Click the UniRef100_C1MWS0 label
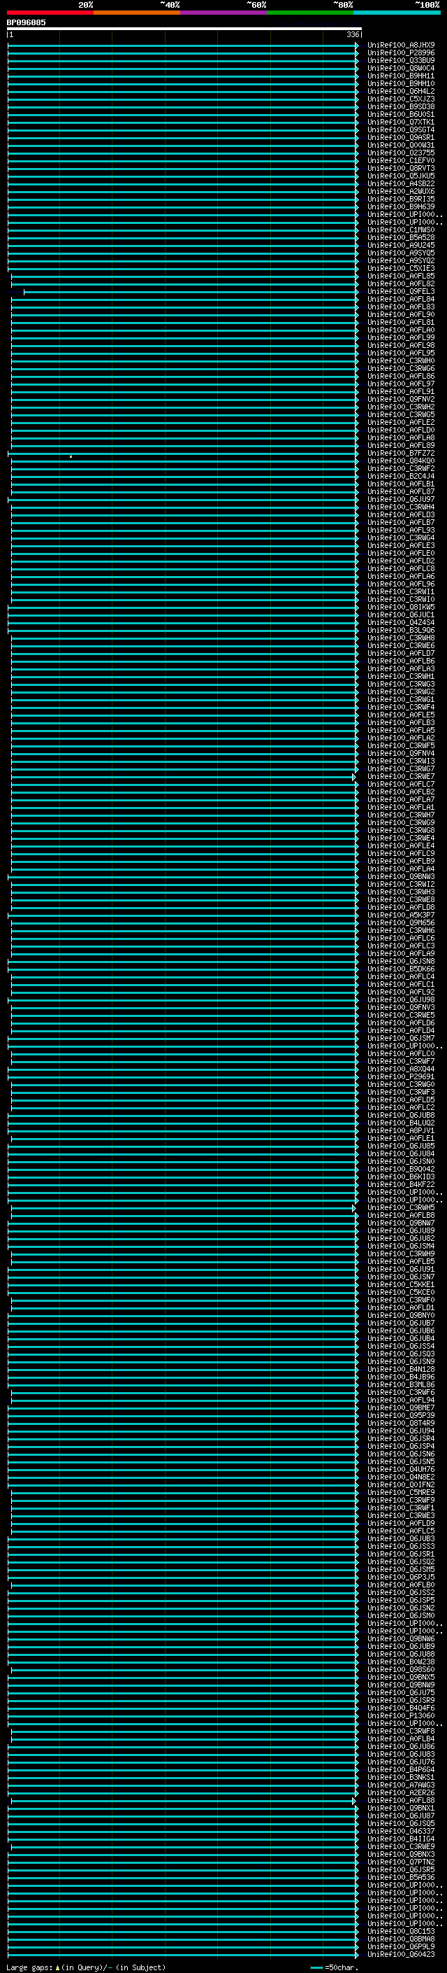The width and height of the screenshot is (447, 1973). [400, 230]
